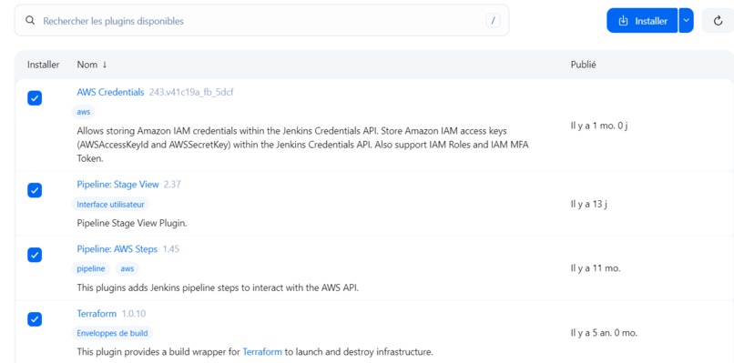Open the Pipeline: AWS Steps link
Image resolution: width=734 pixels, height=363 pixels.
point(117,249)
